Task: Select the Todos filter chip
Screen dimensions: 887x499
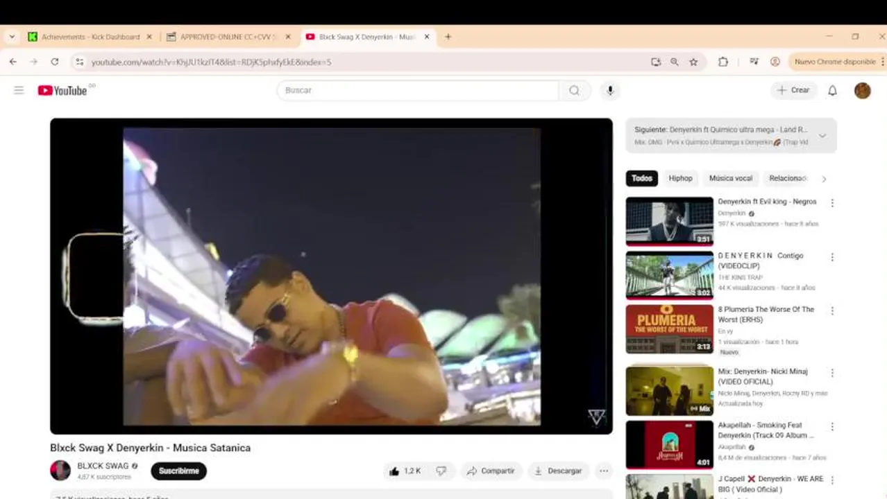Action: 642,178
